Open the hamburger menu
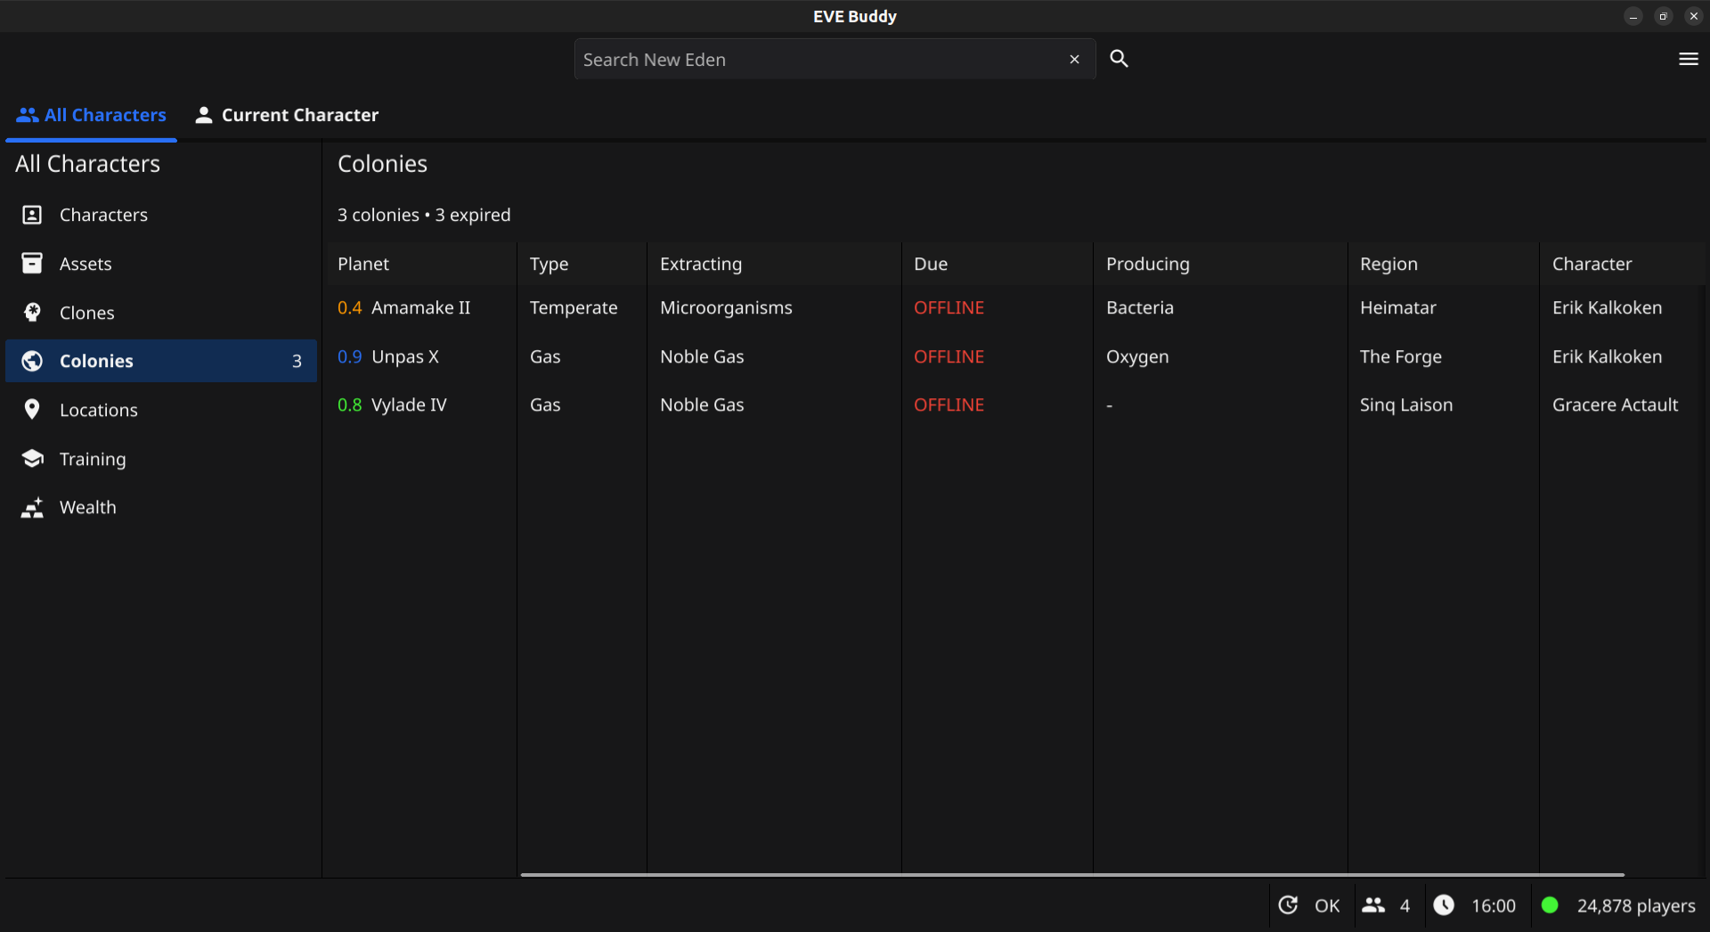This screenshot has height=932, width=1710. click(x=1688, y=59)
